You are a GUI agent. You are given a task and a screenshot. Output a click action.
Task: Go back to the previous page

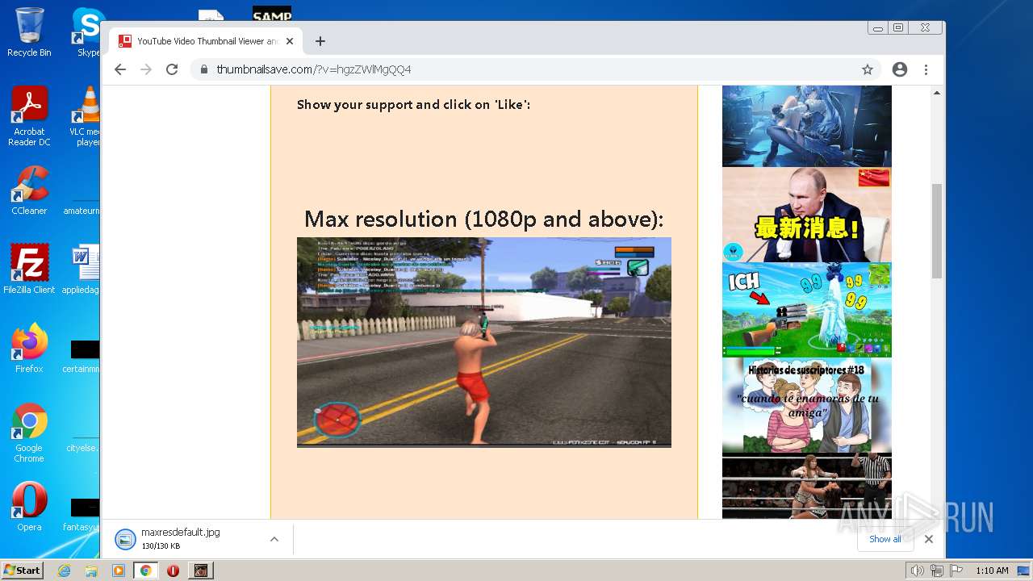point(120,69)
